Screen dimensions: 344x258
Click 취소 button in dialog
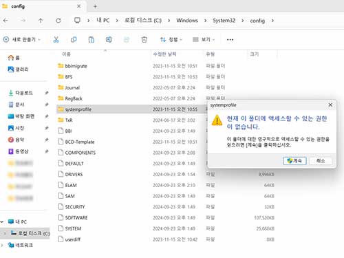coord(321,161)
